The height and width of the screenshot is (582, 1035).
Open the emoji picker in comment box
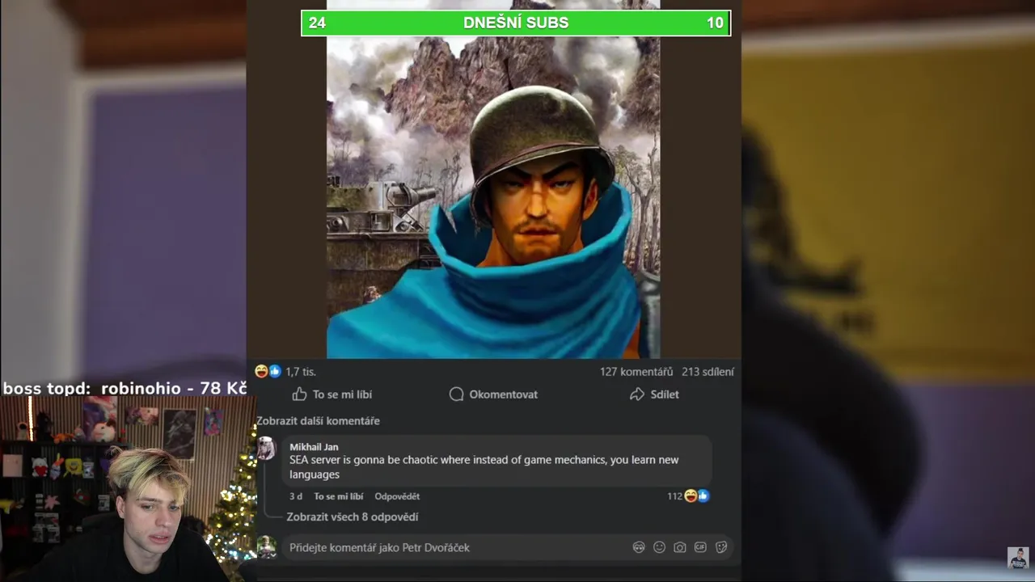pos(659,547)
